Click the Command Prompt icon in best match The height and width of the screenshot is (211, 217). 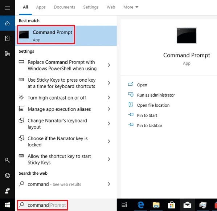pyautogui.click(x=24, y=35)
